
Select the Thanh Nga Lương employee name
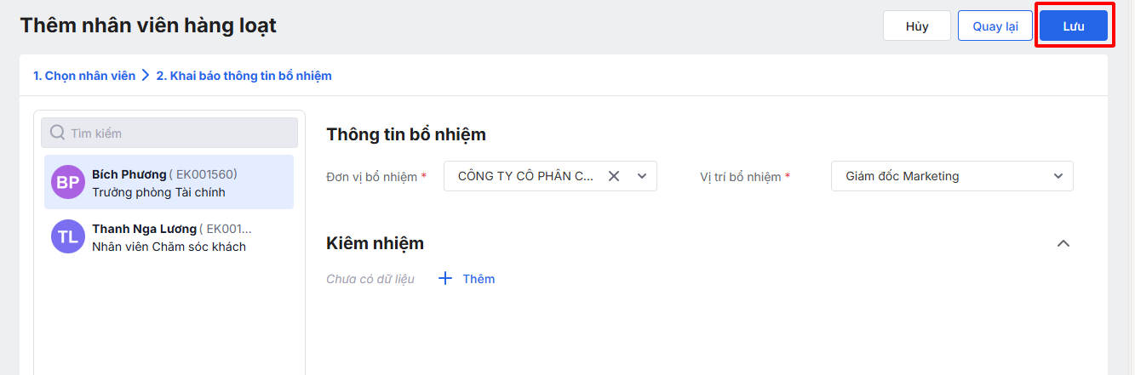tap(144, 229)
